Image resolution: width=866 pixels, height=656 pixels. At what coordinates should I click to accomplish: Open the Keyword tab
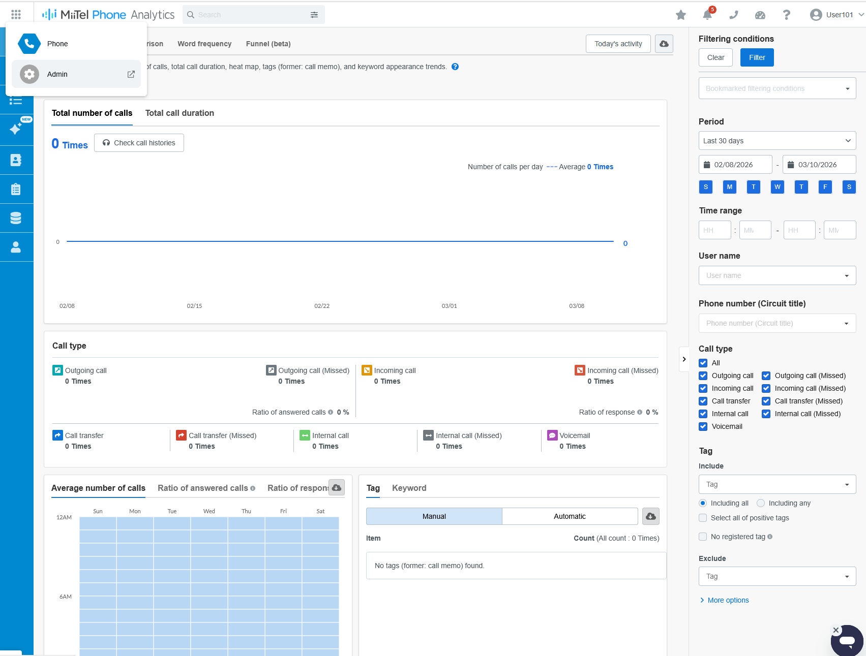click(x=409, y=488)
